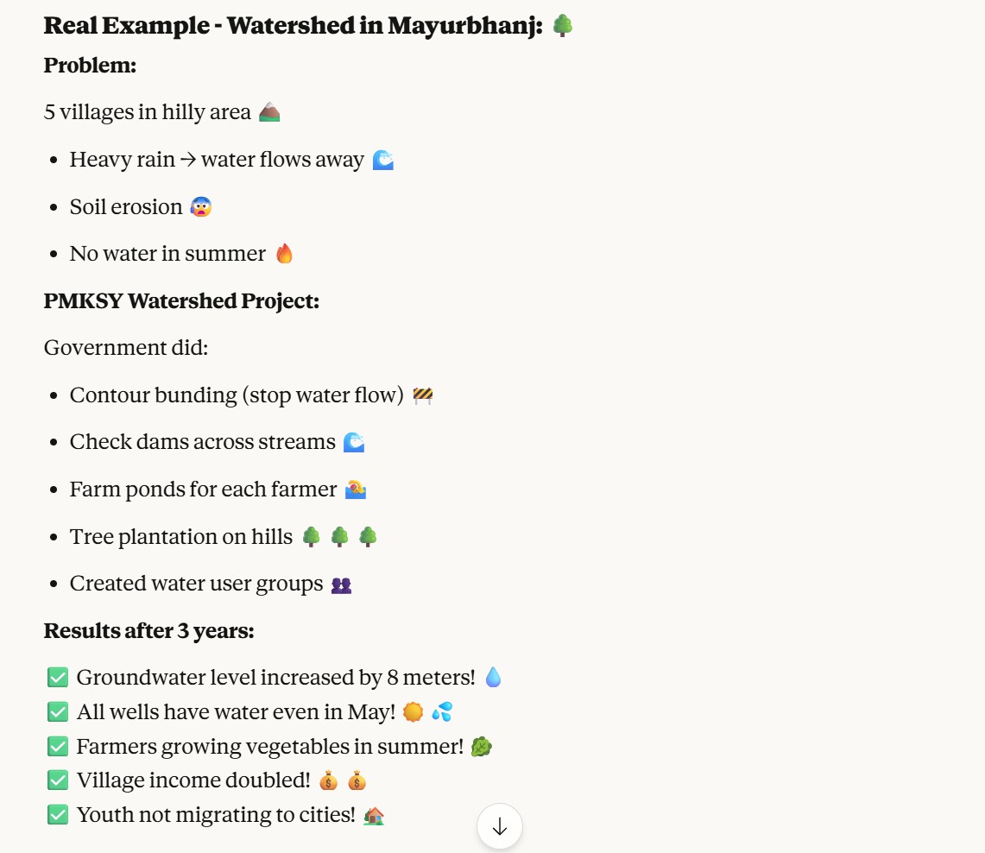This screenshot has width=985, height=853.
Task: Click the "Results after 3 years:" heading
Action: (x=148, y=631)
